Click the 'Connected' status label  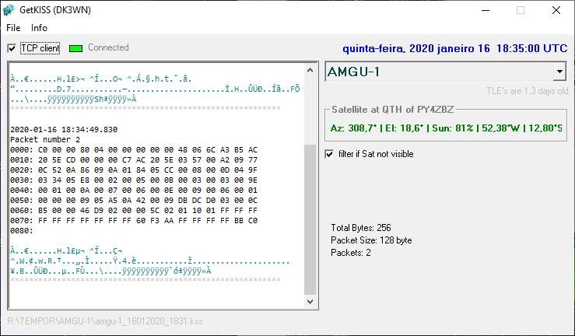(x=108, y=47)
